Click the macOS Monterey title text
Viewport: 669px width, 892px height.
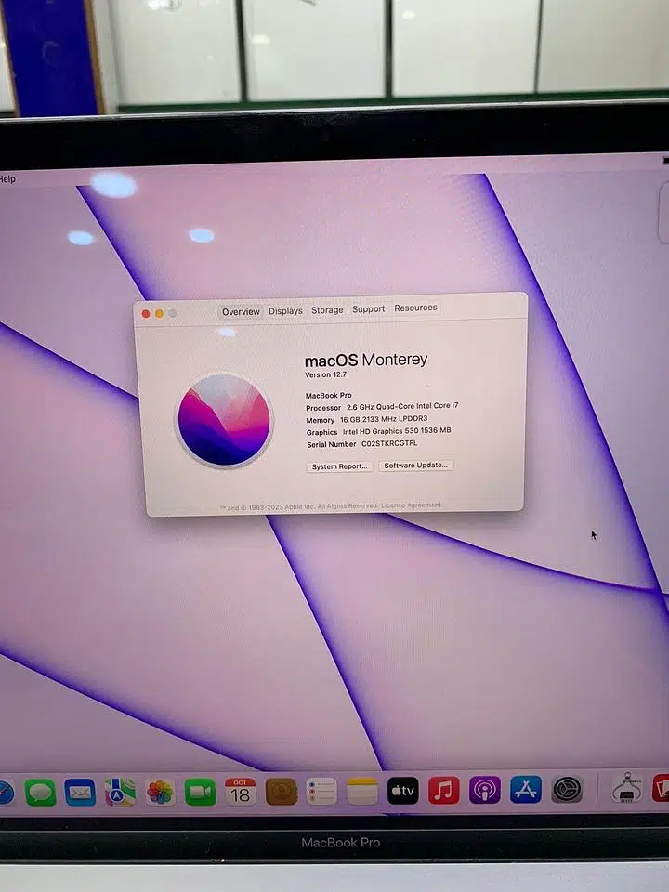[366, 361]
